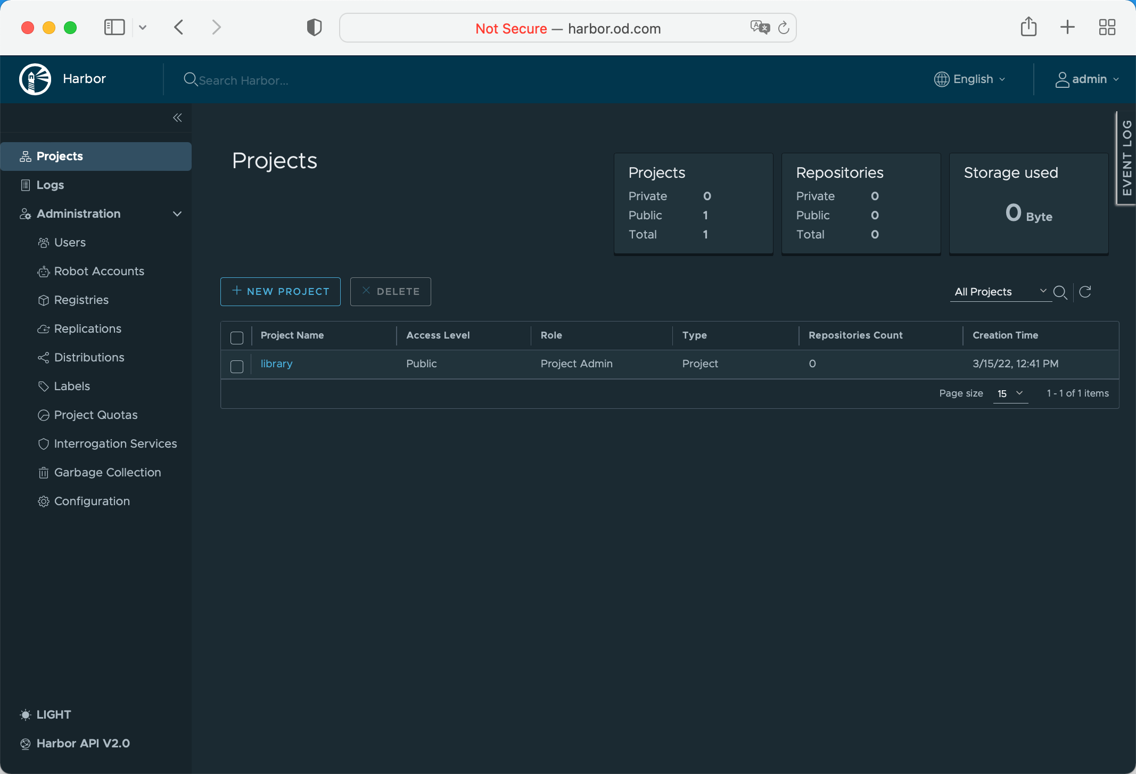Open the All Projects filter dropdown

click(1000, 292)
